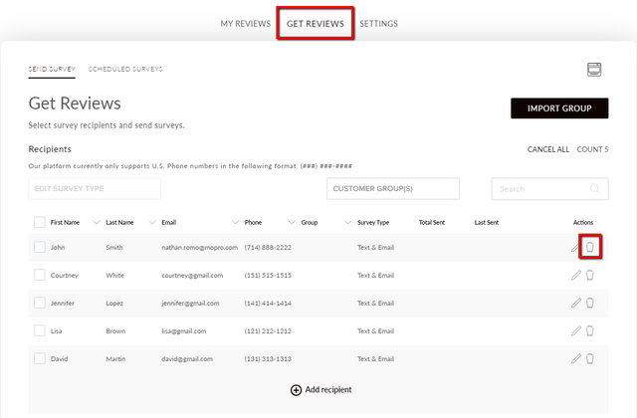Click the plus icon beside Add recipient

click(x=296, y=390)
